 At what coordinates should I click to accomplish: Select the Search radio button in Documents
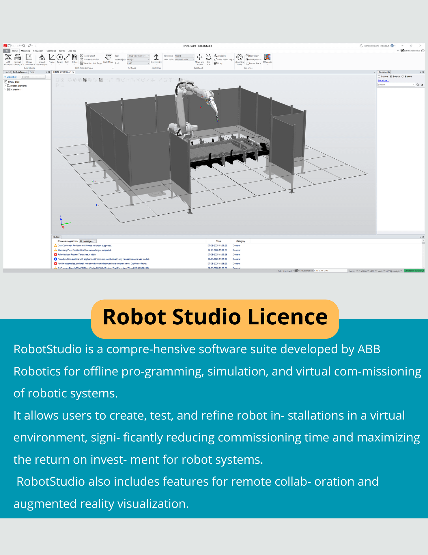pyautogui.click(x=391, y=77)
